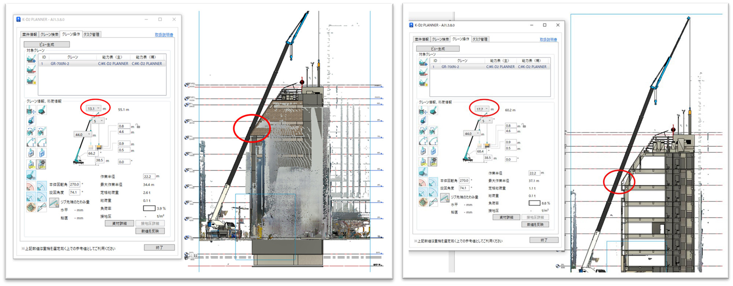Screen dimensions: 733x286
Task: Click add crane icon in right window
Action: coord(423,62)
